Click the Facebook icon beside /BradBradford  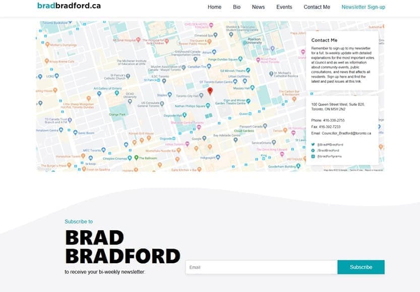[x=313, y=151]
